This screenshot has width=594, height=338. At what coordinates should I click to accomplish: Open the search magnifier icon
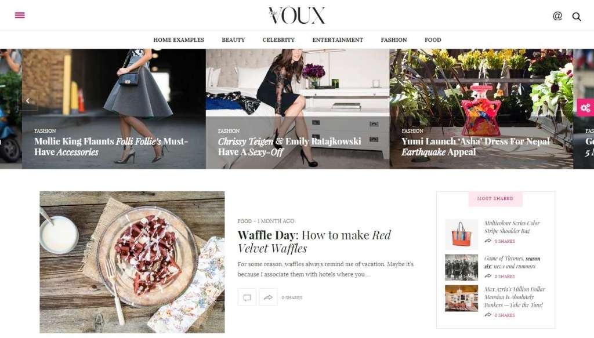[577, 17]
